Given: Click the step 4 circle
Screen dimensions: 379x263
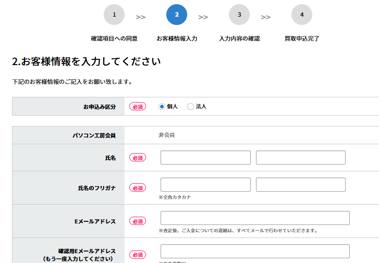Looking at the screenshot, I should pyautogui.click(x=302, y=15).
